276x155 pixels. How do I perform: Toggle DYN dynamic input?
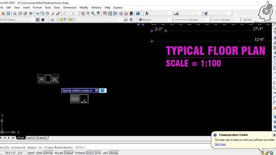(x=98, y=153)
